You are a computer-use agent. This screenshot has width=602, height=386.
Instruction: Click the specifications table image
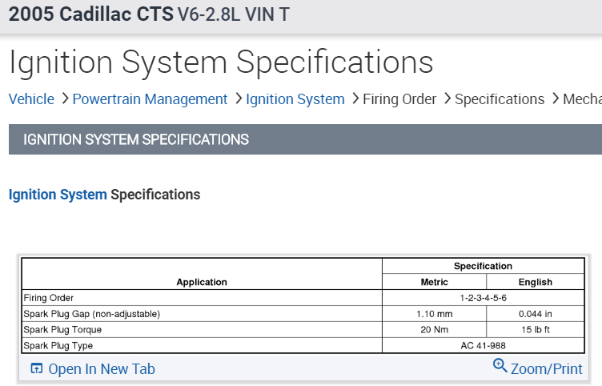coord(301,306)
